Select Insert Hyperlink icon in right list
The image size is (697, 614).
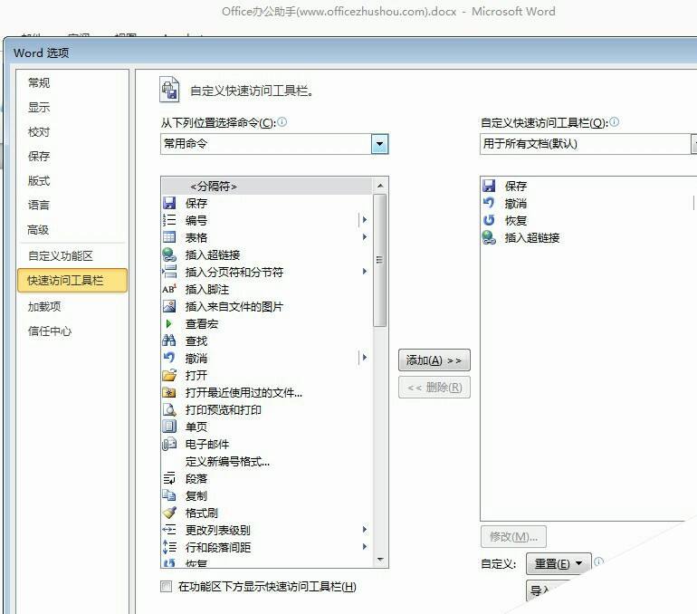(x=489, y=237)
